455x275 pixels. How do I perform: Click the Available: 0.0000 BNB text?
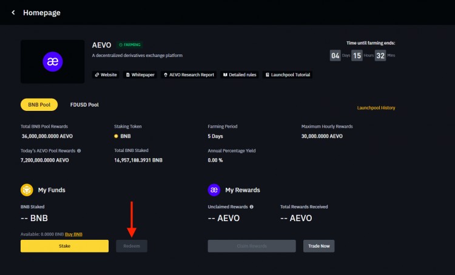tap(42, 234)
